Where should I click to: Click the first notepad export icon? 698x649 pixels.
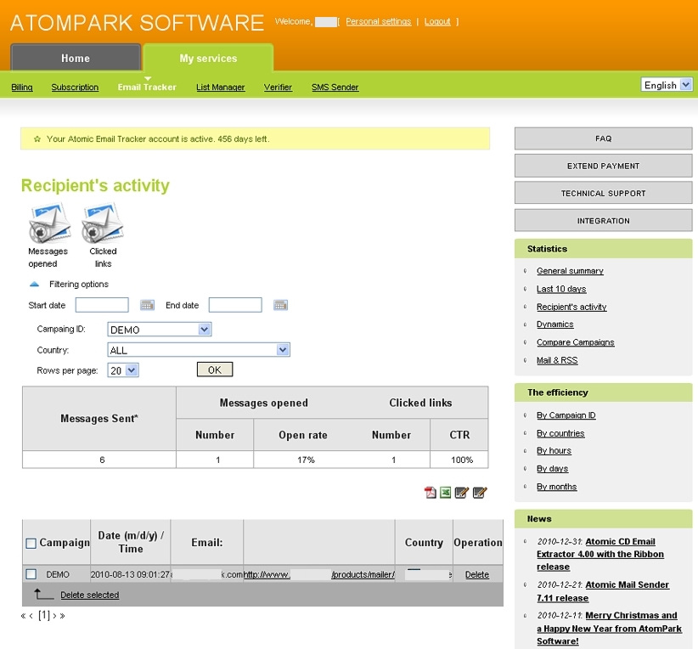pyautogui.click(x=462, y=492)
